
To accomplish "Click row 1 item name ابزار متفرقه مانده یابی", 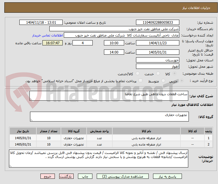I will pyautogui.click(x=146, y=138).
